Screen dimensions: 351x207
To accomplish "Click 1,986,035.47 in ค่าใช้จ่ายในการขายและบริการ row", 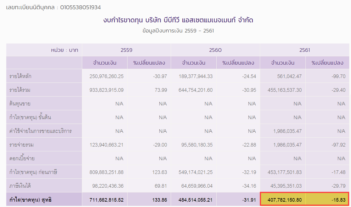I will pyautogui.click(x=288, y=131).
